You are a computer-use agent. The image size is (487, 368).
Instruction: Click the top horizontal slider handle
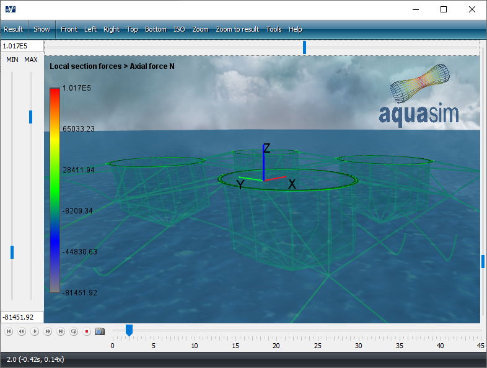[x=304, y=47]
